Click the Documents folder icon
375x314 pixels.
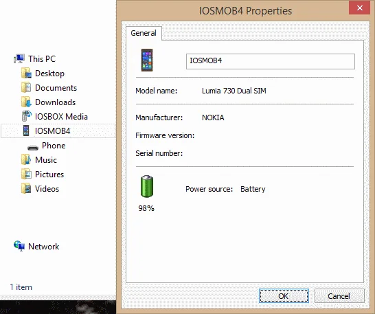(26, 87)
